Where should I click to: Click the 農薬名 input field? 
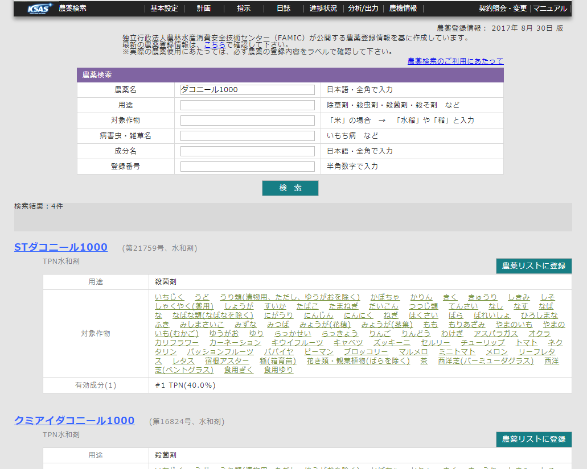[x=248, y=90]
